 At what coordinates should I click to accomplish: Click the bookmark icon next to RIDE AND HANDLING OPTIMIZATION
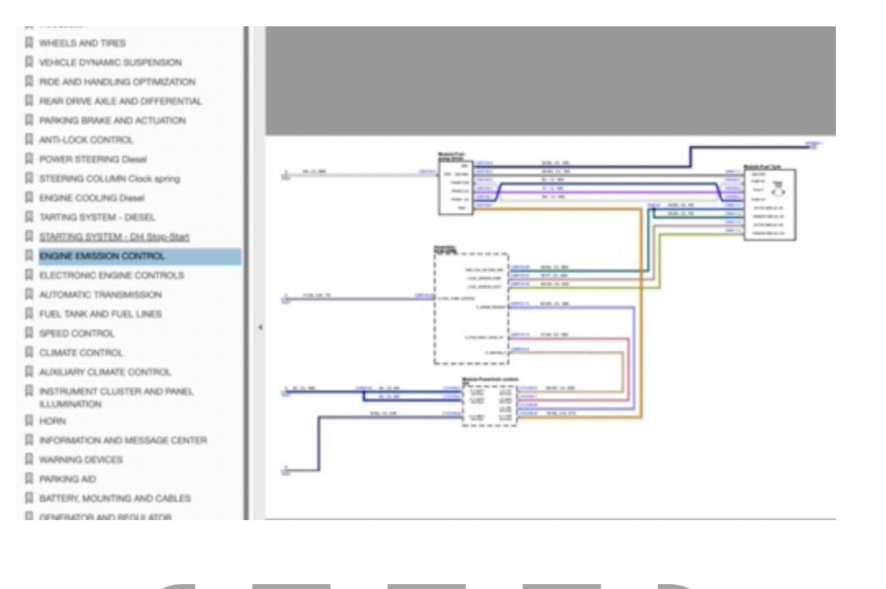(30, 81)
